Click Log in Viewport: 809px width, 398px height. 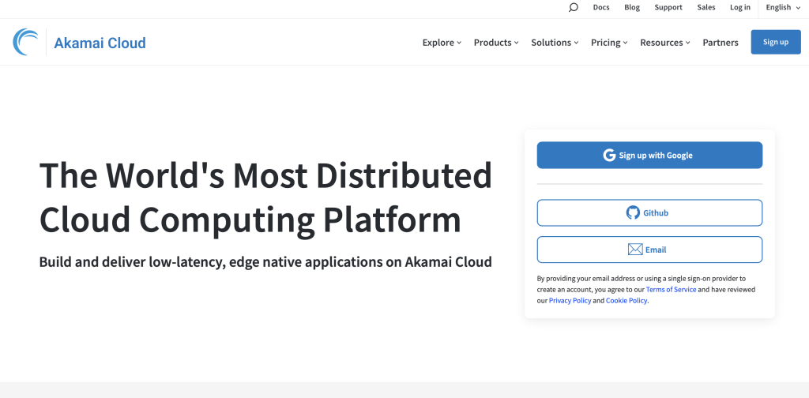tap(739, 7)
